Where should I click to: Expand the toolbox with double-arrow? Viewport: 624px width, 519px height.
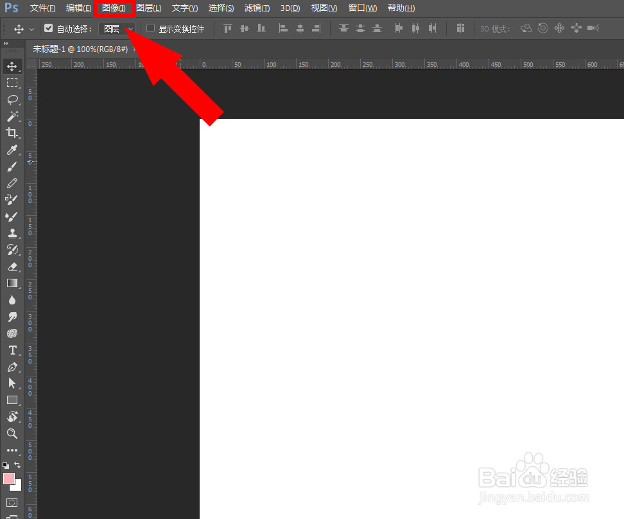(x=6, y=44)
